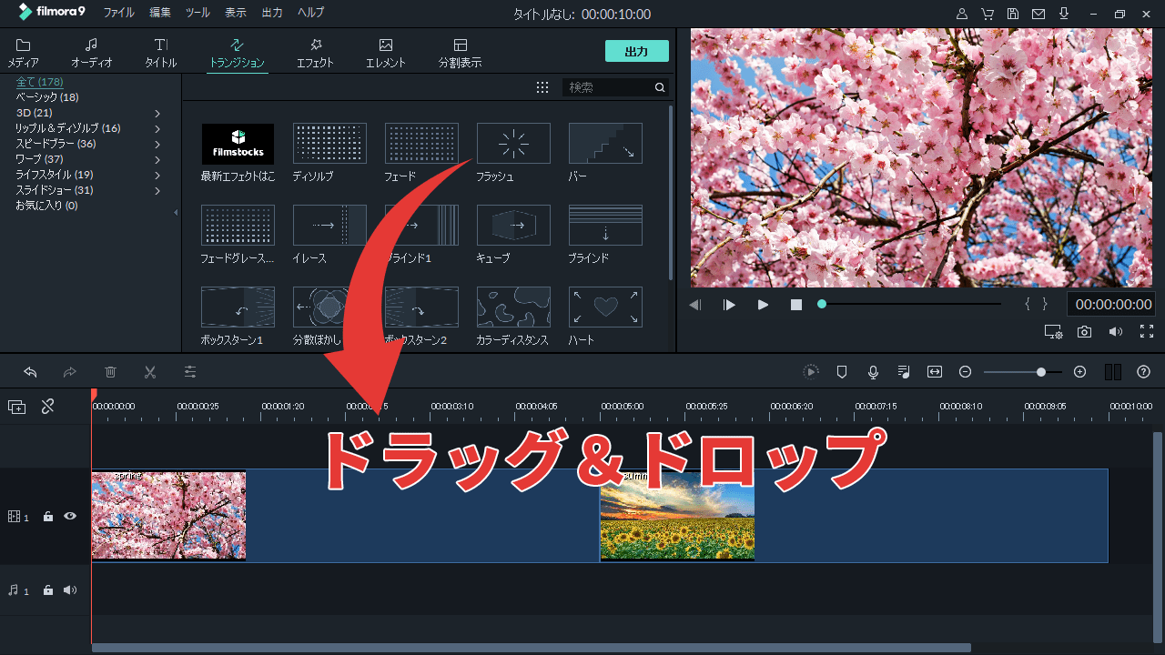Toggle video track 1 eye visibility

[70, 516]
